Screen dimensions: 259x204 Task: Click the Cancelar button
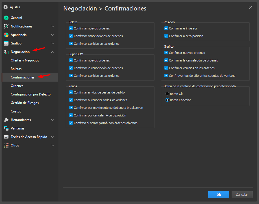point(242,195)
